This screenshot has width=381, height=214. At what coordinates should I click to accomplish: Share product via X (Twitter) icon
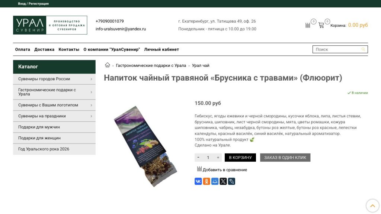(x=223, y=181)
